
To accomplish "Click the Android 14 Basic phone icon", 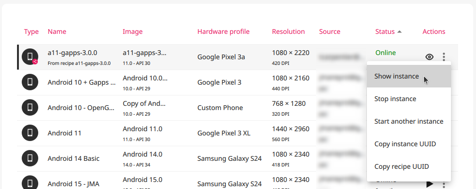I will point(30,158).
